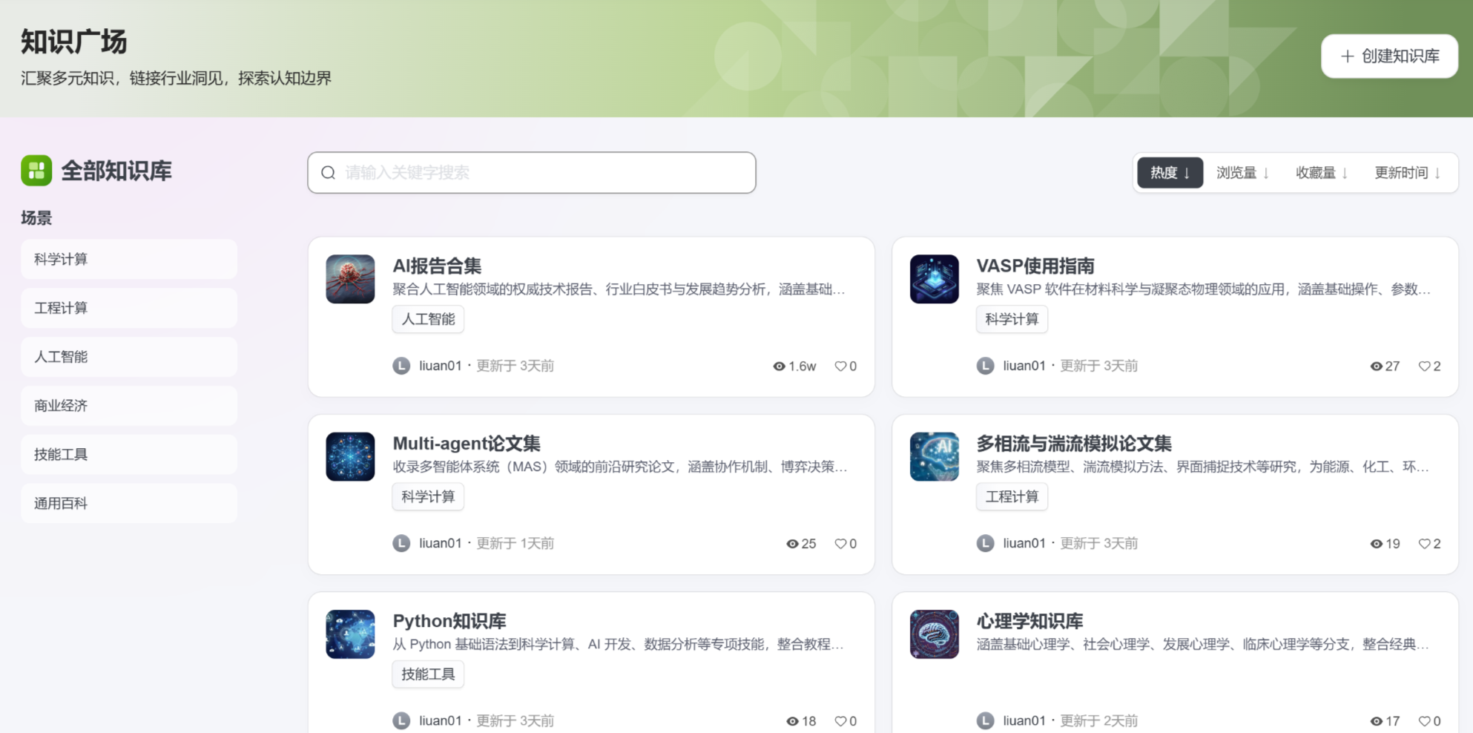1473x733 pixels.
Task: Click the heart icon on VASP使用指南 card
Action: click(x=1424, y=366)
